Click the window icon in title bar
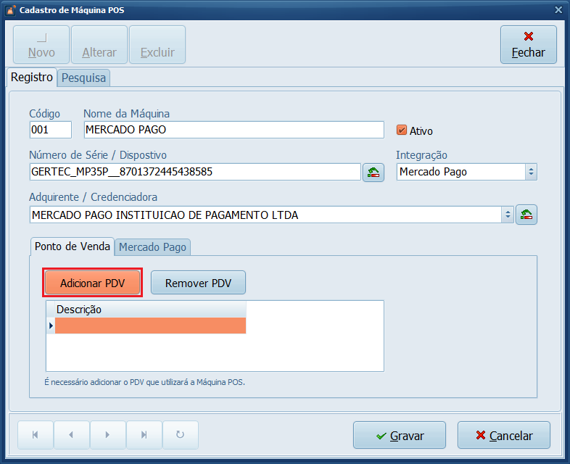The width and height of the screenshot is (570, 464). pyautogui.click(x=9, y=9)
